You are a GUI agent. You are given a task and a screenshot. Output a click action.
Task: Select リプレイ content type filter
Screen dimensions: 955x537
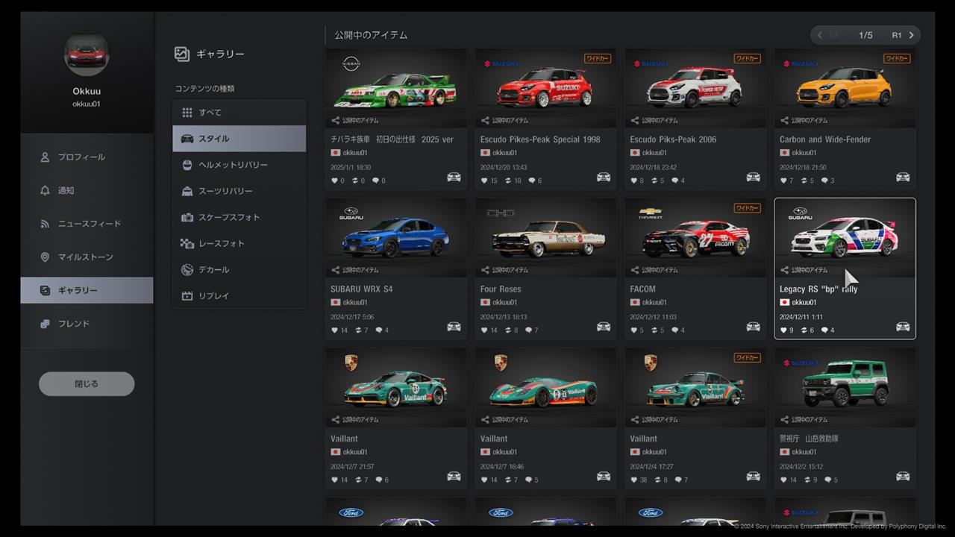pyautogui.click(x=239, y=295)
